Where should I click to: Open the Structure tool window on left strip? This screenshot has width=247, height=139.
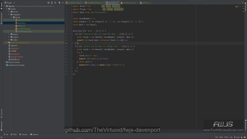click(x=2, y=113)
